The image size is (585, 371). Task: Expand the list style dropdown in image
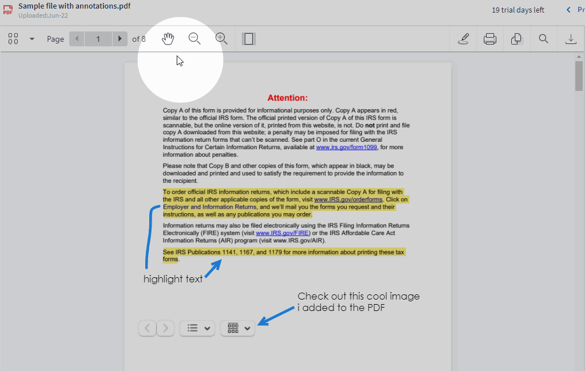click(197, 328)
